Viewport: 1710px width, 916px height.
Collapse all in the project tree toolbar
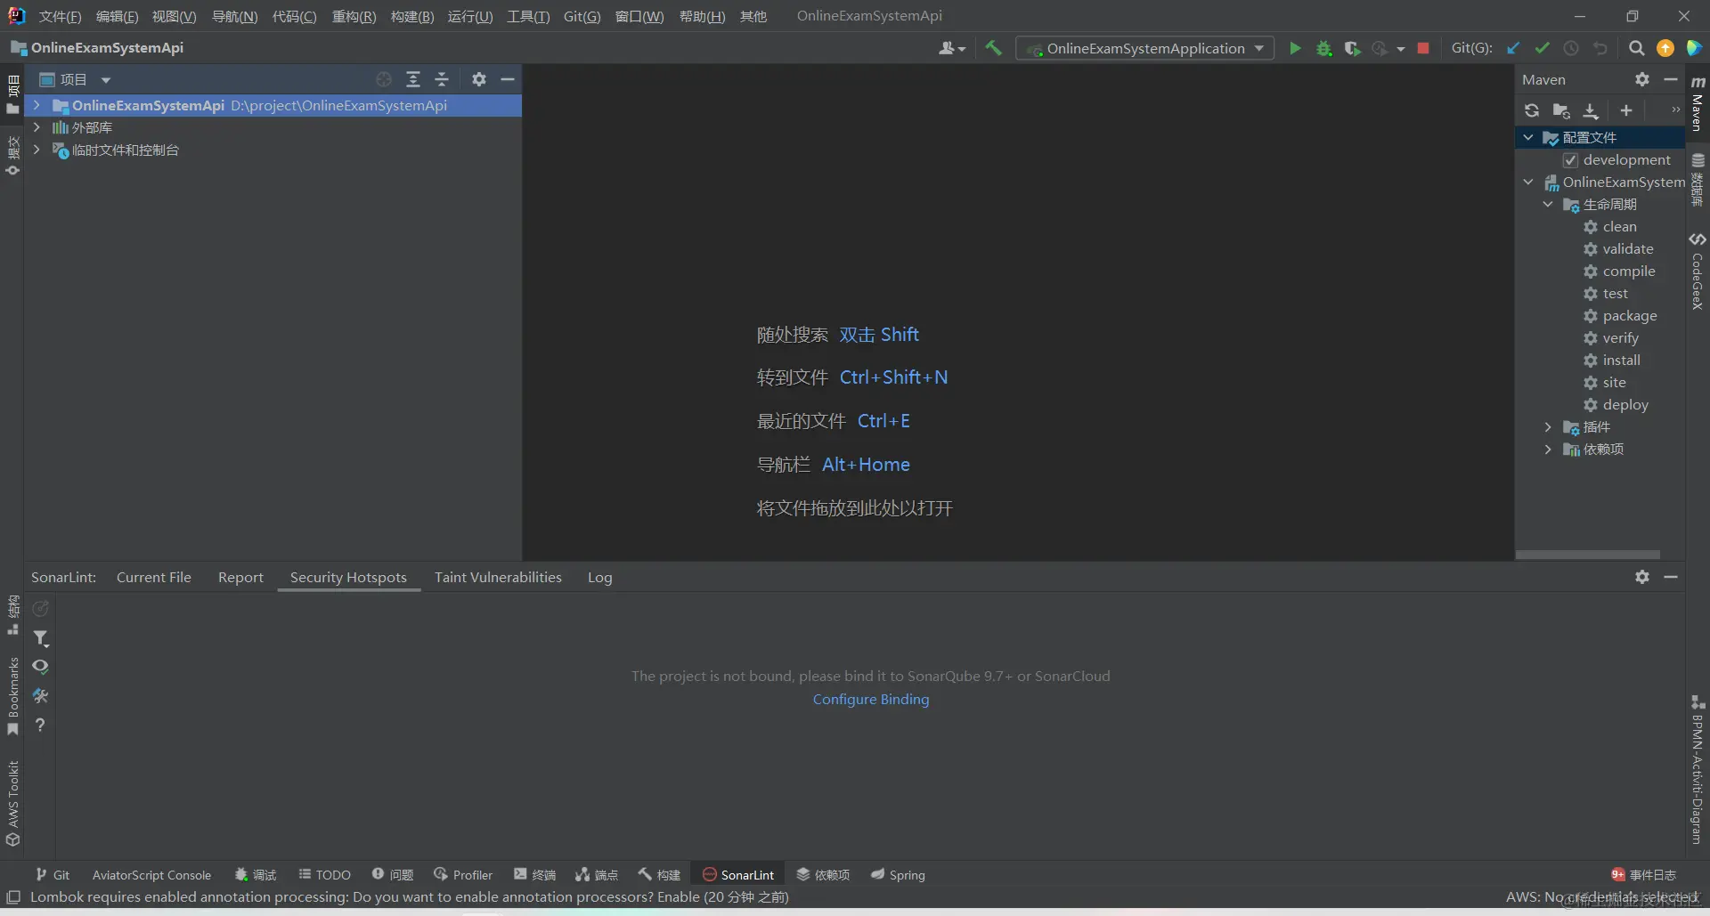[442, 79]
